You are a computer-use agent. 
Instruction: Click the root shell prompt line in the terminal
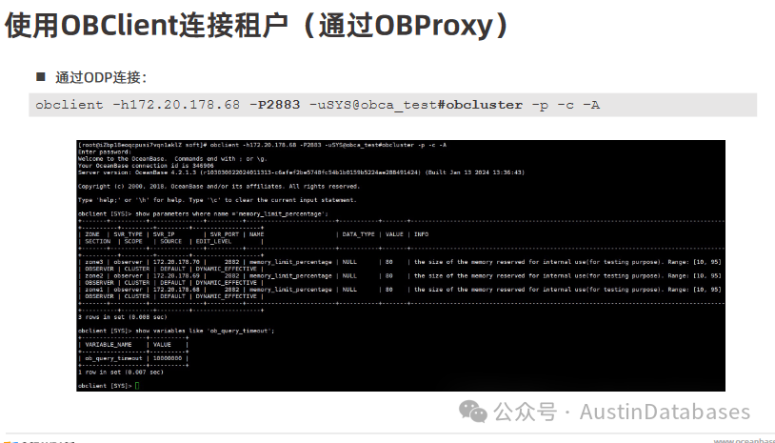coord(262,145)
